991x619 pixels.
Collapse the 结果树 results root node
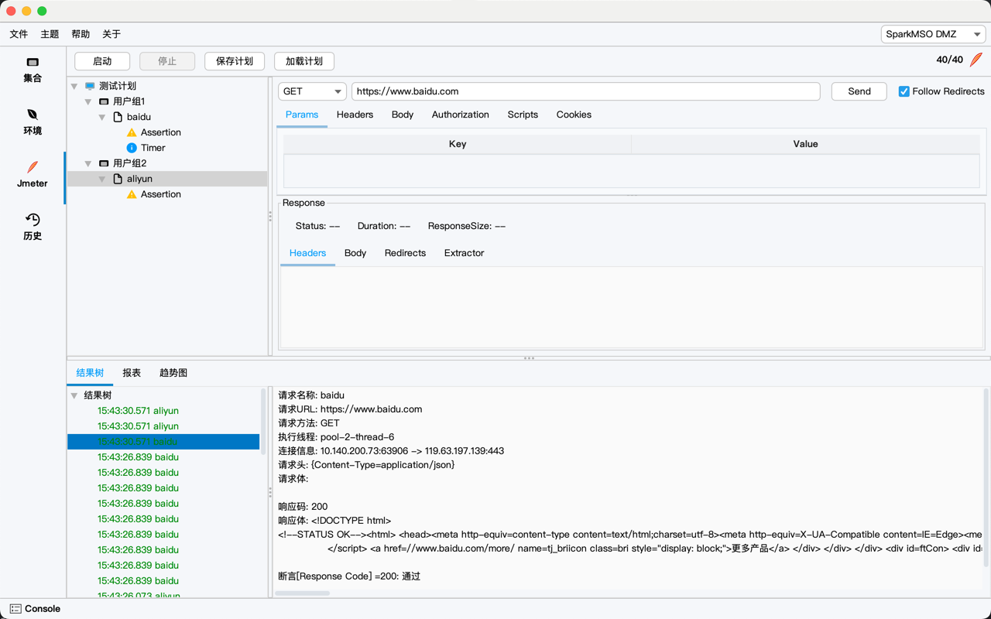(x=74, y=395)
